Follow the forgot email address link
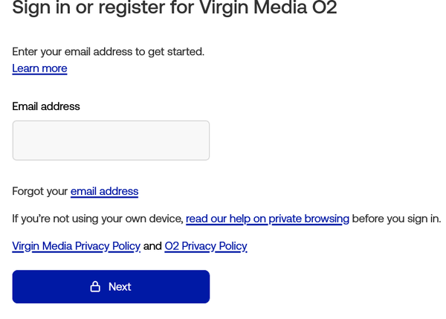The width and height of the screenshot is (446, 319). point(104,191)
